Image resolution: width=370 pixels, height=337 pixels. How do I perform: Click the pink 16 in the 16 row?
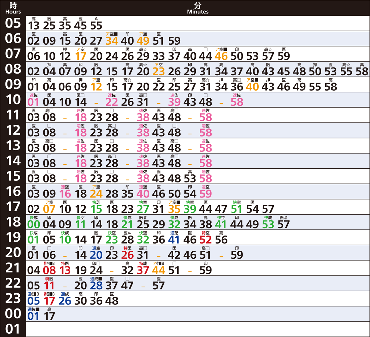(65, 193)
